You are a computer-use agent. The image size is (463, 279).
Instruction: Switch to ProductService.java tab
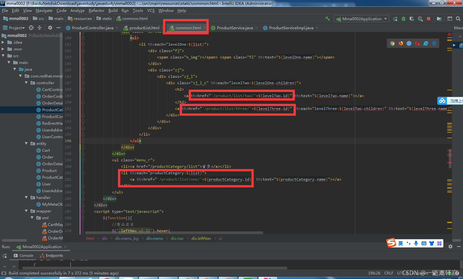(235, 28)
